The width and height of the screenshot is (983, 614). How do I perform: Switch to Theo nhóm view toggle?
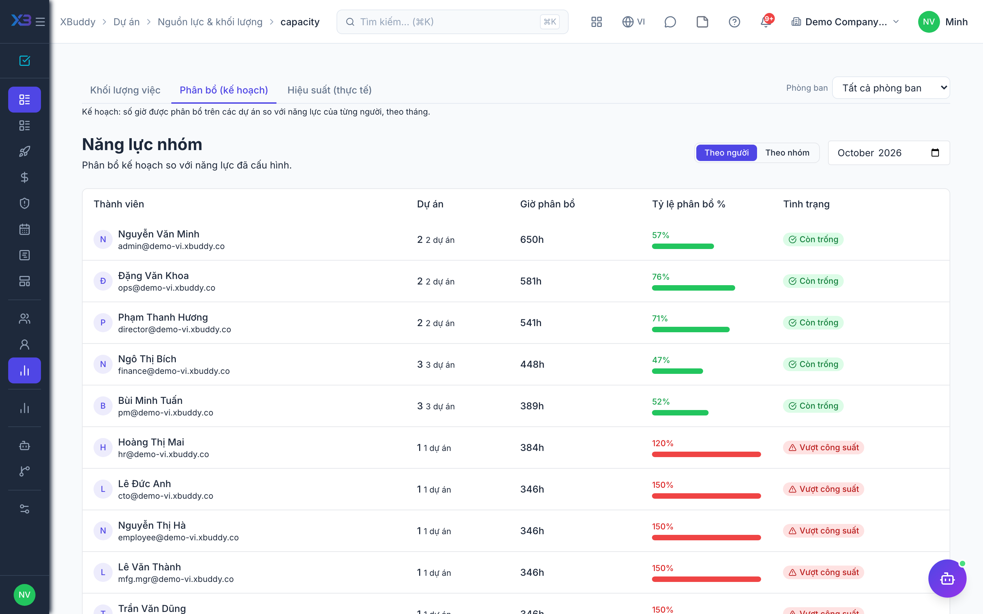pyautogui.click(x=787, y=153)
